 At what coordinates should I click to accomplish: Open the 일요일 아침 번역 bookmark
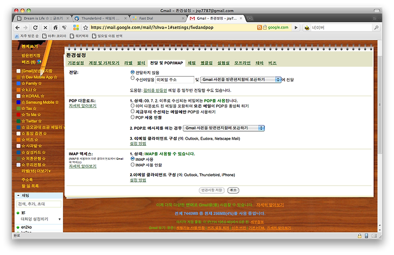click(x=107, y=36)
